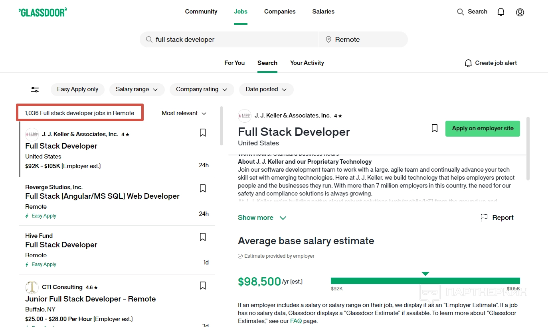Bookmark the CTI Consulting junior developer job
This screenshot has height=327, width=548.
(x=203, y=286)
